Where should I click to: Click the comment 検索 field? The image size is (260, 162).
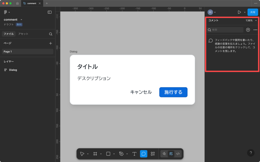pyautogui.click(x=226, y=30)
